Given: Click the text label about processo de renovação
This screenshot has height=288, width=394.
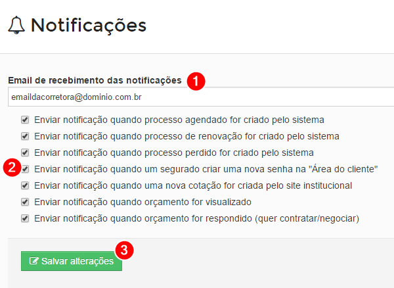Looking at the screenshot, I should [x=186, y=136].
